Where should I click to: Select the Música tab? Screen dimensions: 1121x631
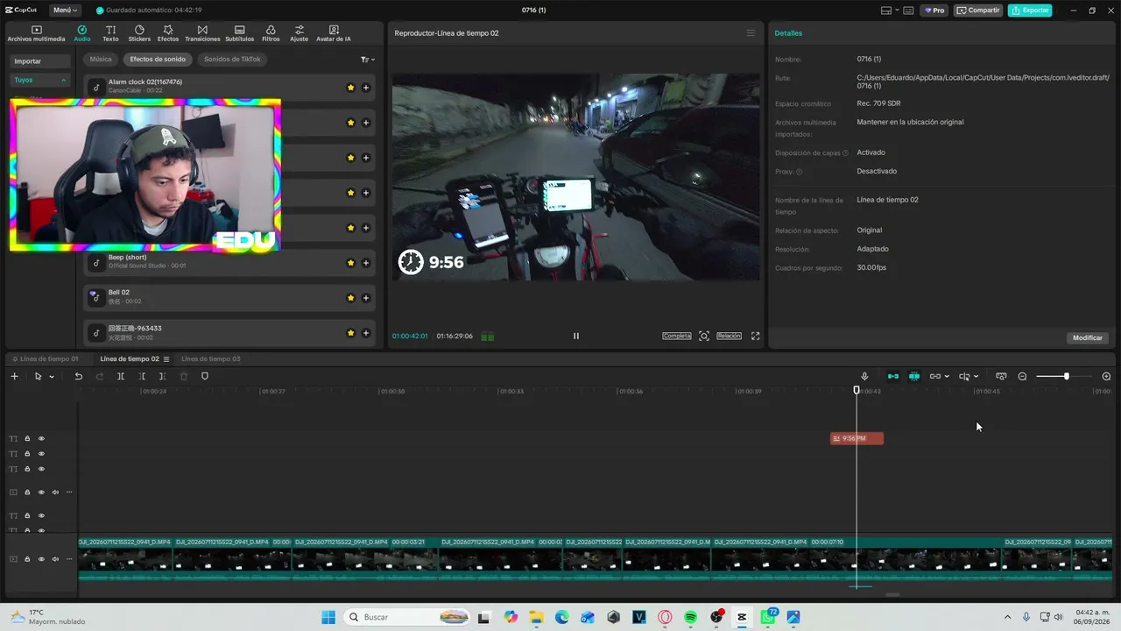[101, 59]
